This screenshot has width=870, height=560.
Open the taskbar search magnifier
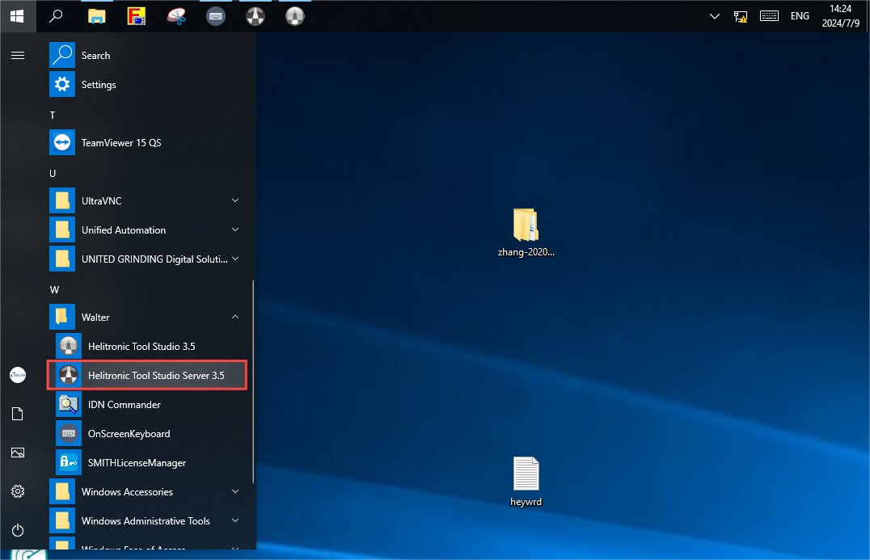(x=56, y=16)
